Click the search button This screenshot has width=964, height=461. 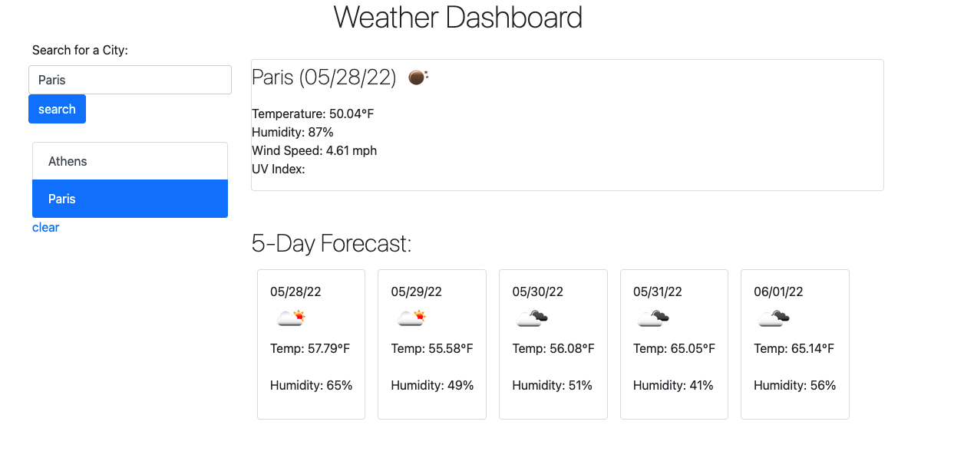coord(57,109)
